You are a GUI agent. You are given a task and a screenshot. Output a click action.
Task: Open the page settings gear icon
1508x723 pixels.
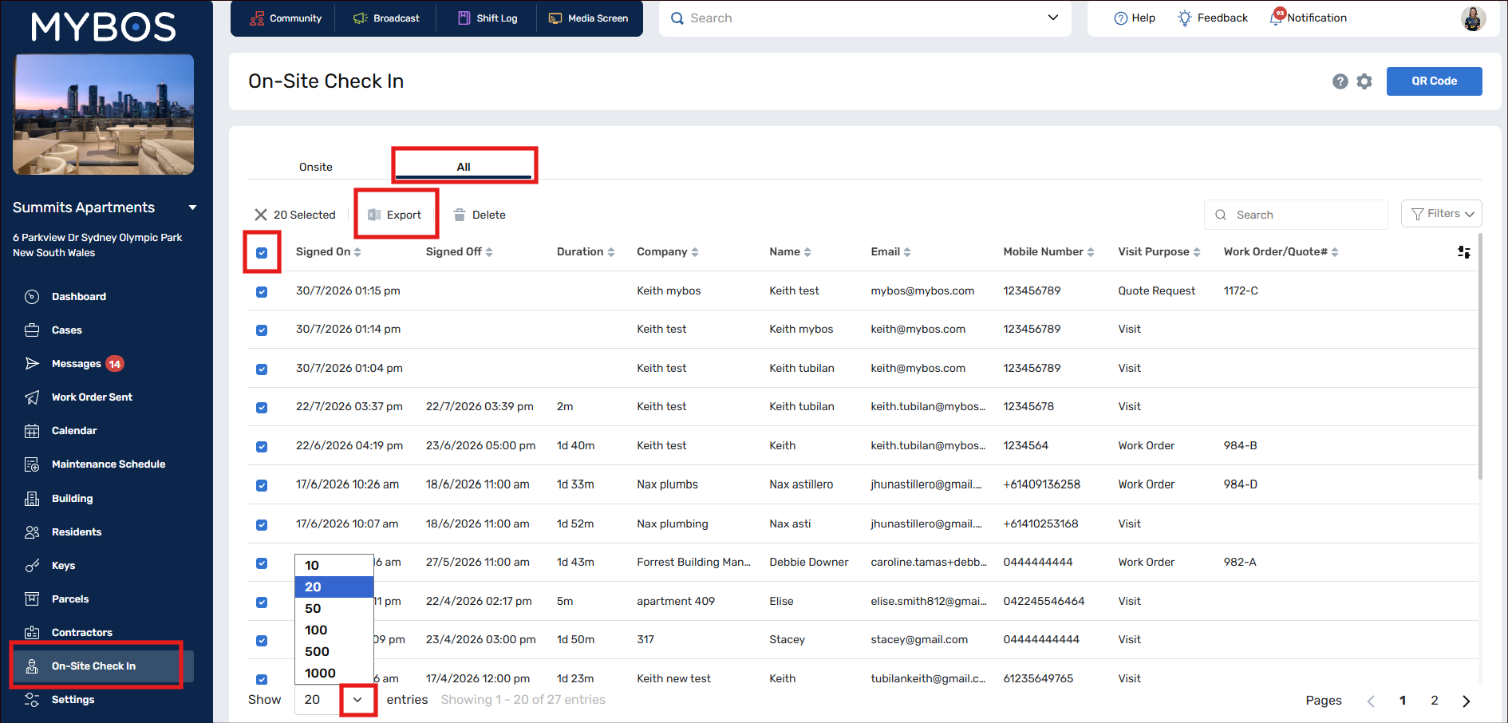tap(1364, 81)
